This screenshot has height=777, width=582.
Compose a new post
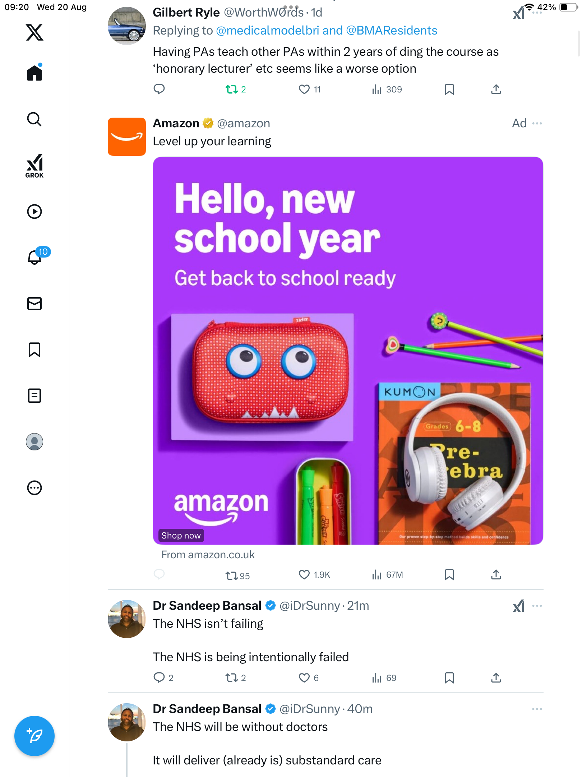[x=34, y=736]
